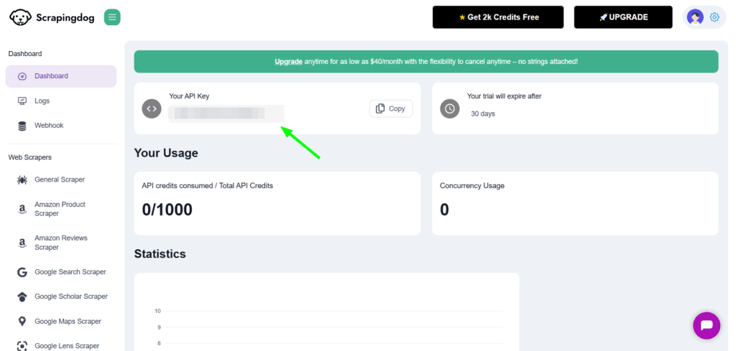Toggle the sidebar with the green hamburger button

[112, 17]
